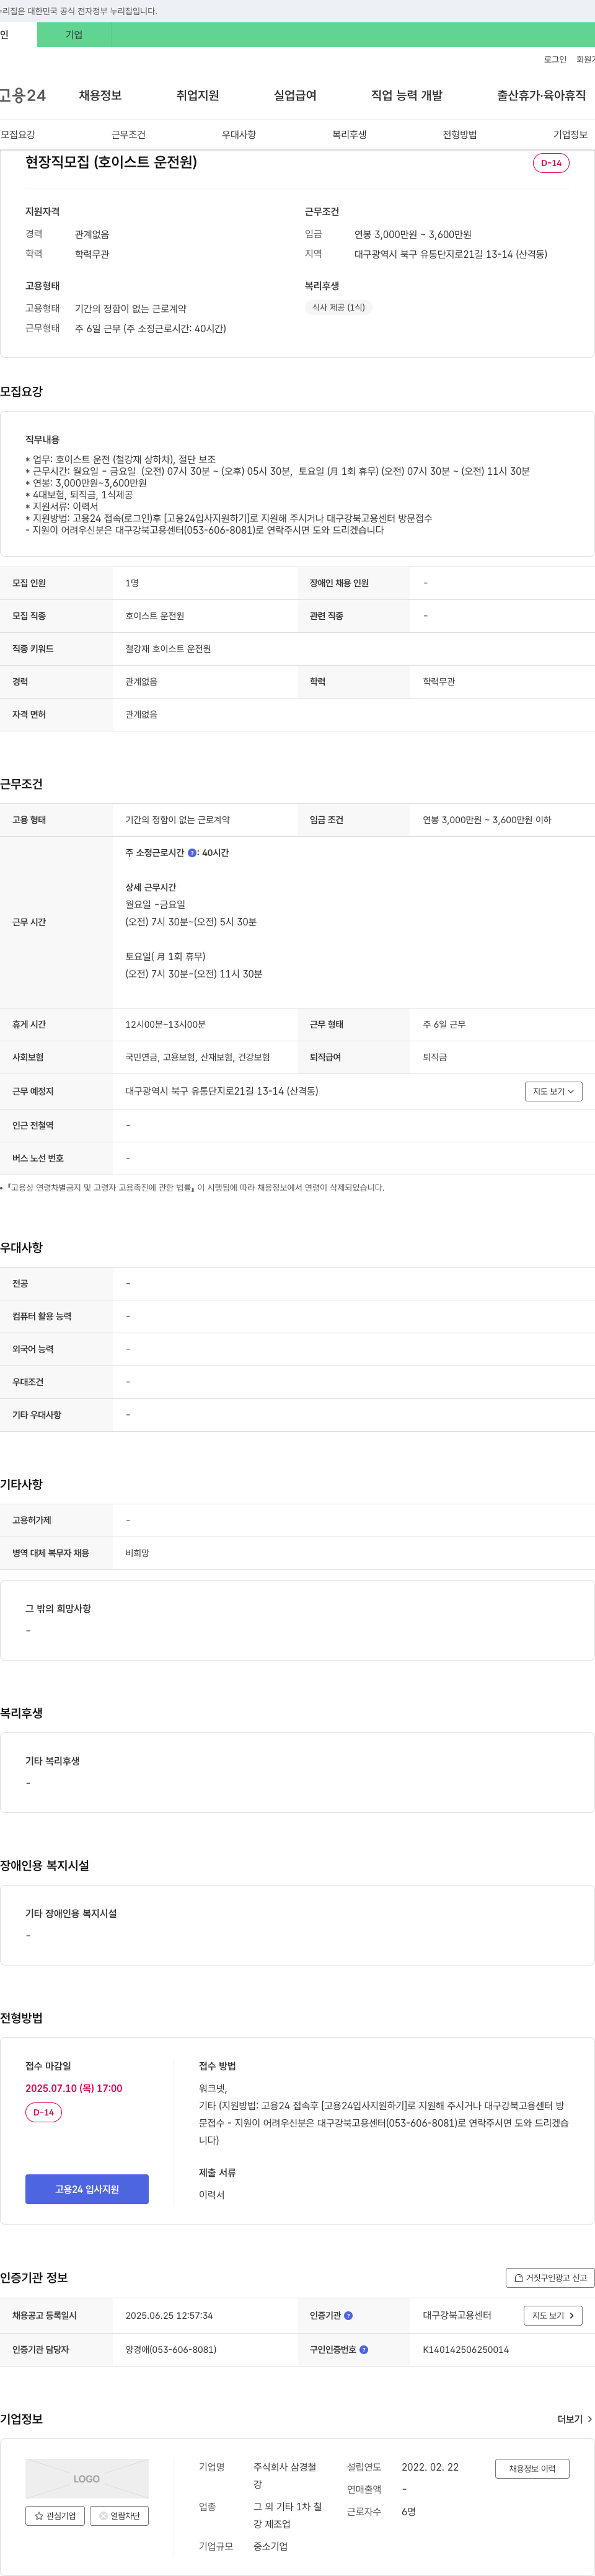
Task: Click contact 양경애(053-606-8081)
Action: (x=171, y=2350)
